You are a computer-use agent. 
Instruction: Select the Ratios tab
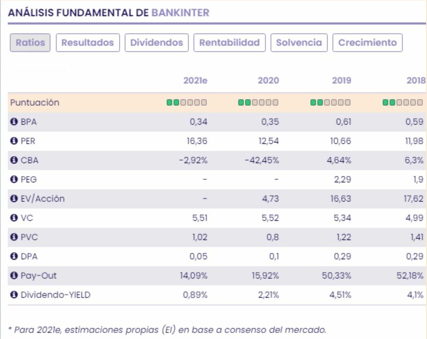(x=30, y=43)
